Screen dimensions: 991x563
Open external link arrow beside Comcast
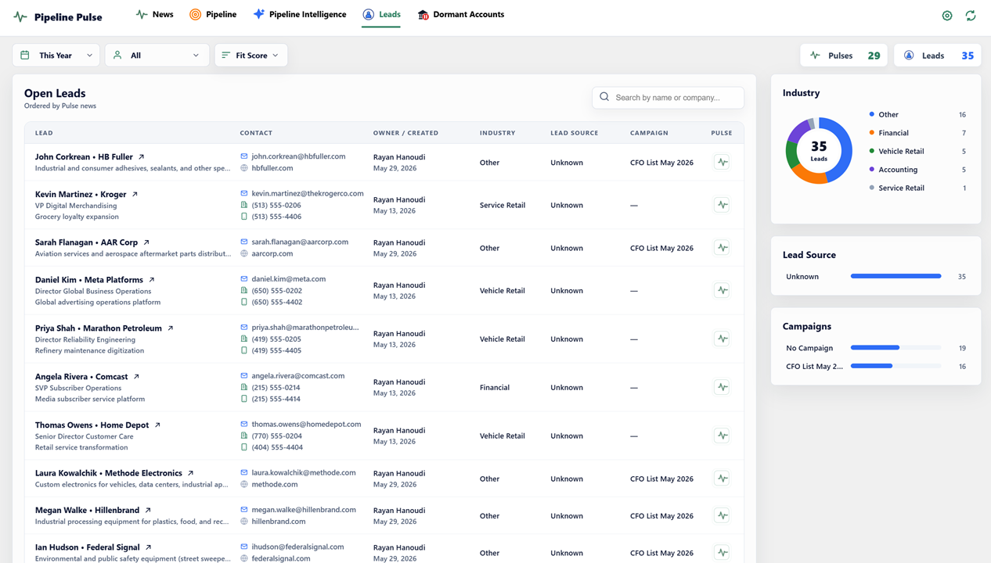click(x=136, y=377)
